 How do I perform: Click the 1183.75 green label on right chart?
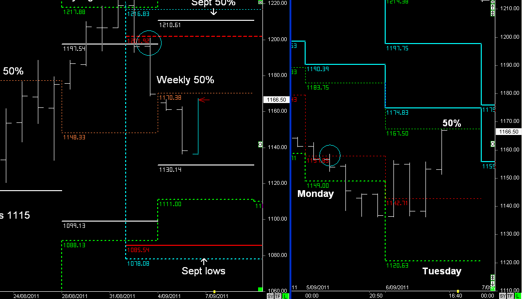[x=318, y=88]
